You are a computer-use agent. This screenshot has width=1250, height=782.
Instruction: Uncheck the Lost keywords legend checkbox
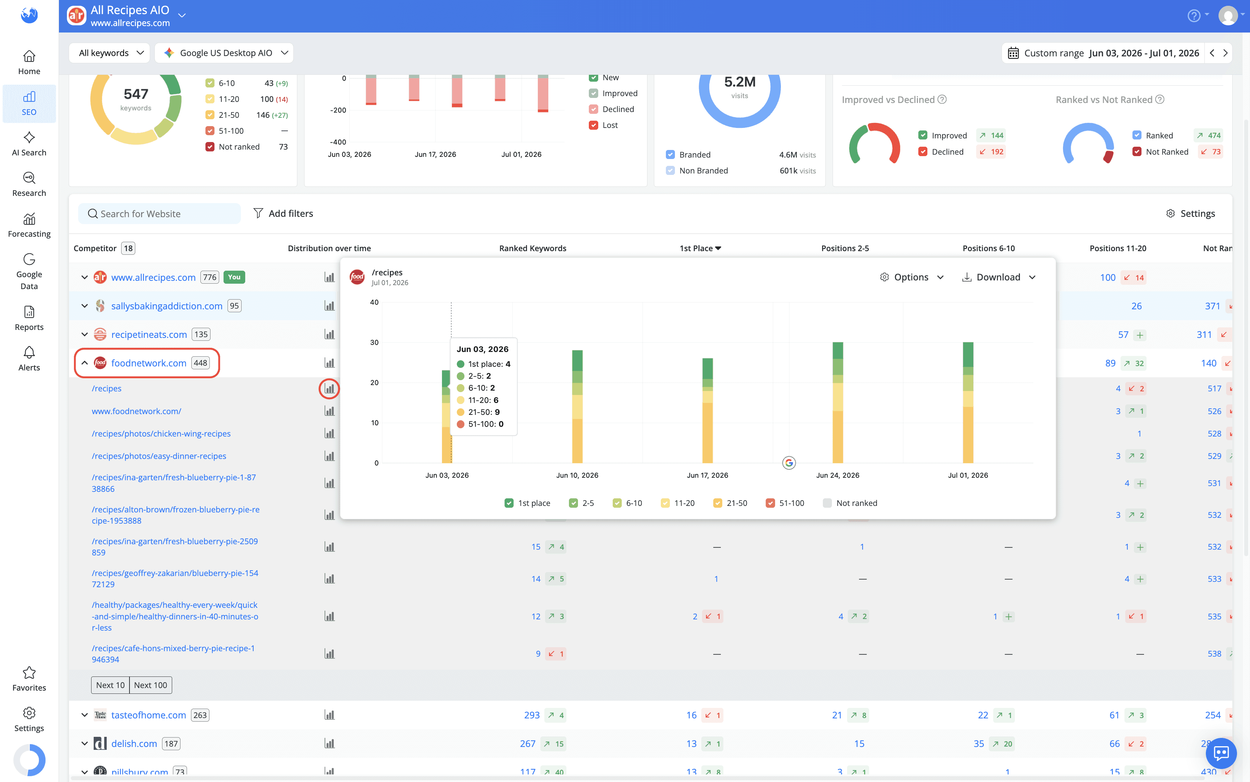tap(593, 125)
